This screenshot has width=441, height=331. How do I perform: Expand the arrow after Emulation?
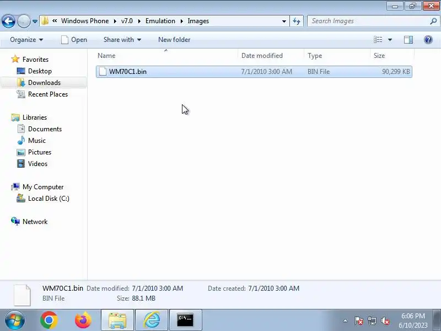[x=182, y=21]
